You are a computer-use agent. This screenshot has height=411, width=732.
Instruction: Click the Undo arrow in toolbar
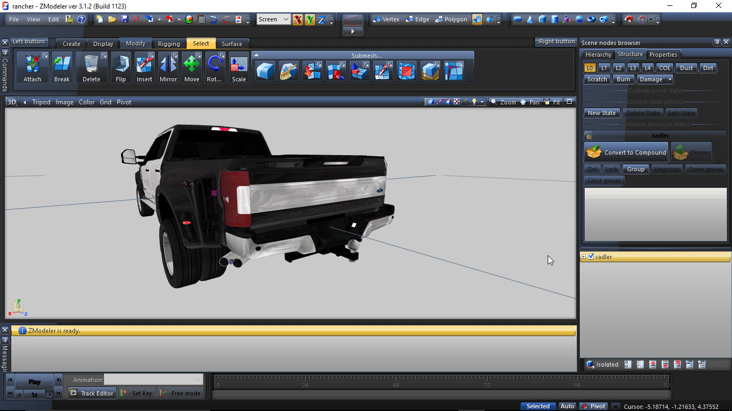(x=213, y=19)
